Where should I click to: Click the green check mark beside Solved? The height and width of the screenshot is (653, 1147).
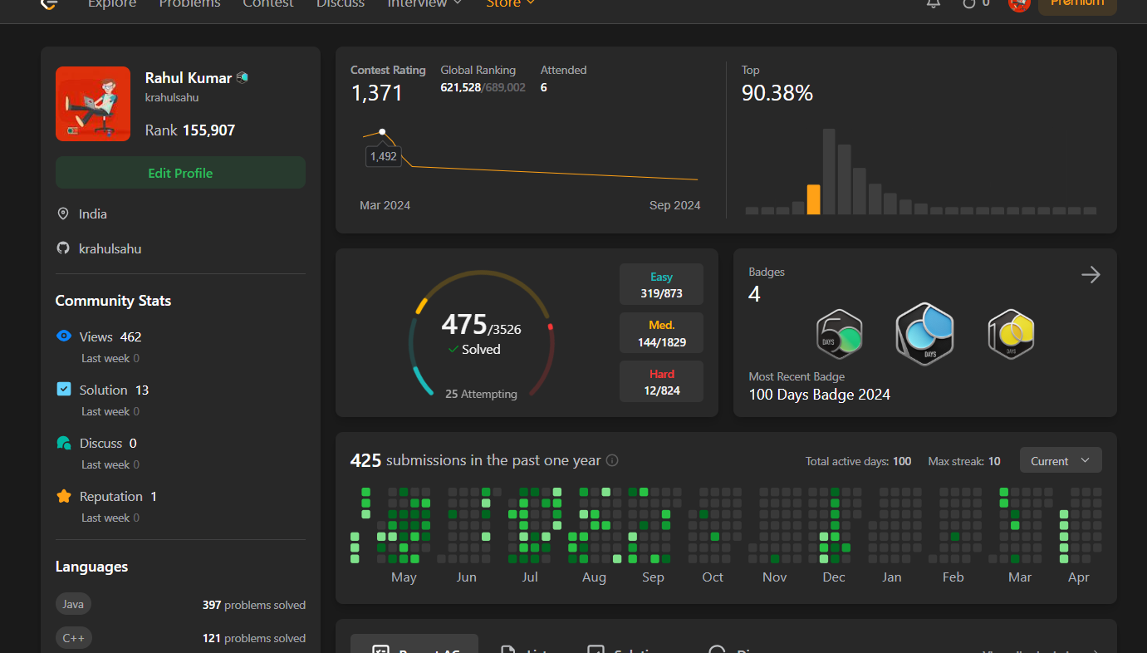(453, 350)
